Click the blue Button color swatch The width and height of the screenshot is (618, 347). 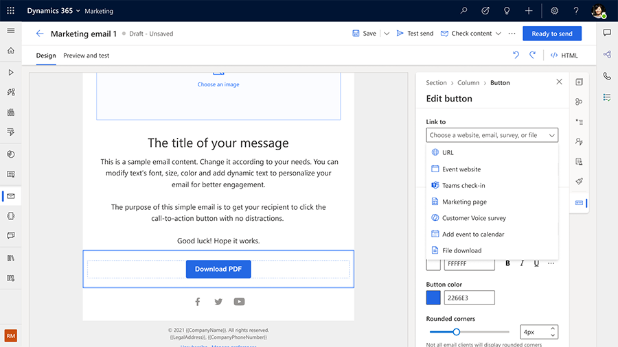pyautogui.click(x=433, y=298)
